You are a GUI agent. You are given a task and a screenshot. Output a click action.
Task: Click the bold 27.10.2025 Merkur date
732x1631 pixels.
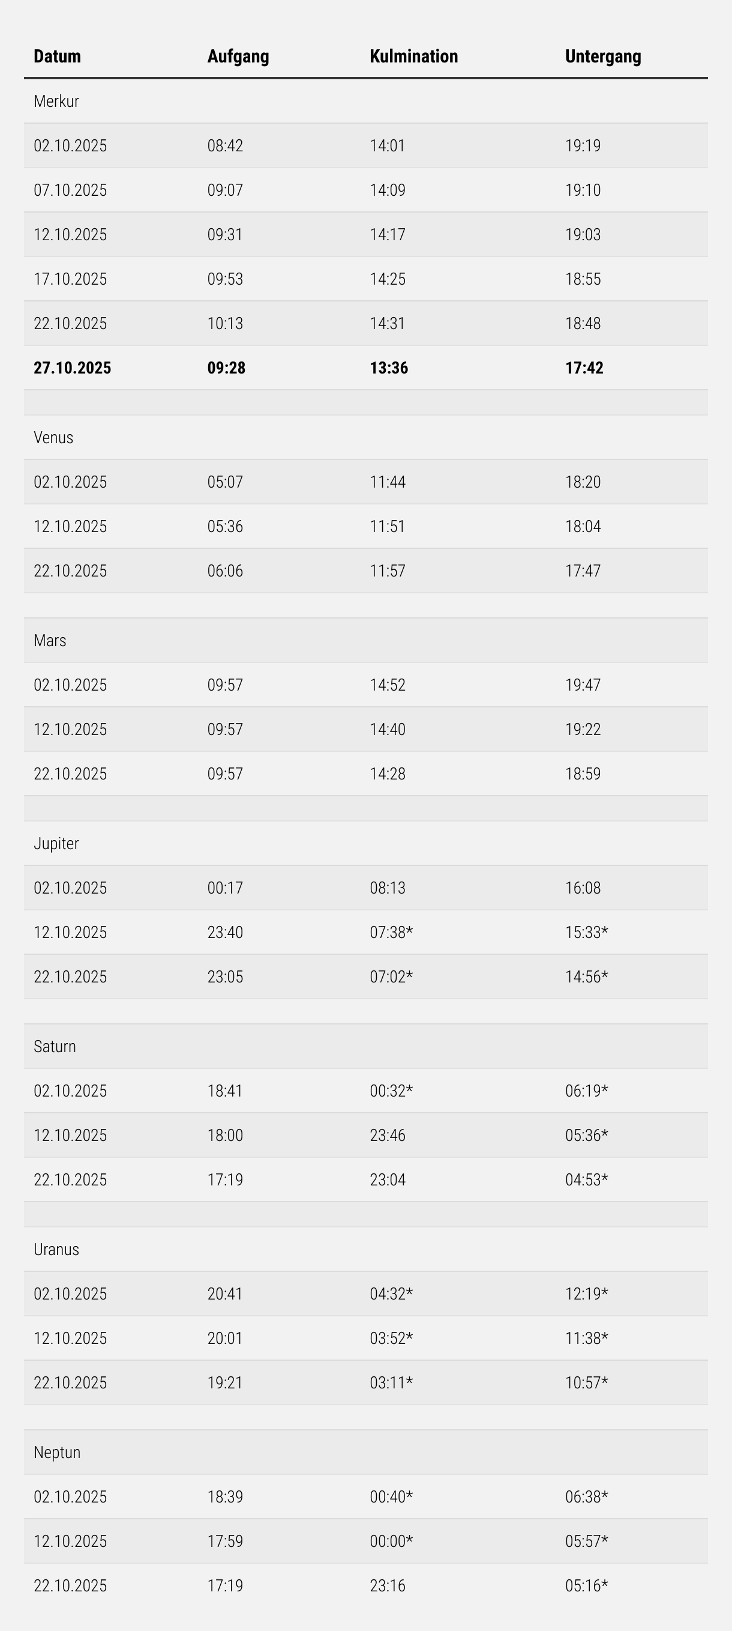(72, 368)
